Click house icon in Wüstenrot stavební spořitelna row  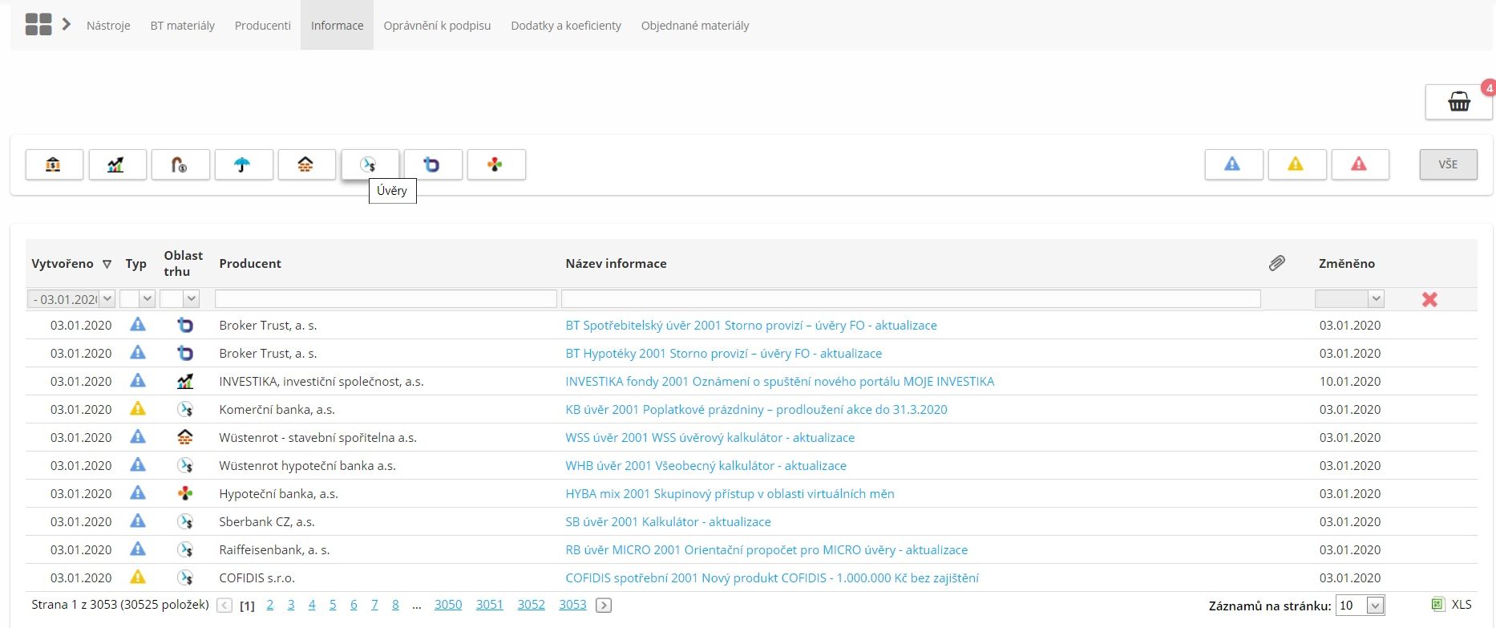coord(185,437)
